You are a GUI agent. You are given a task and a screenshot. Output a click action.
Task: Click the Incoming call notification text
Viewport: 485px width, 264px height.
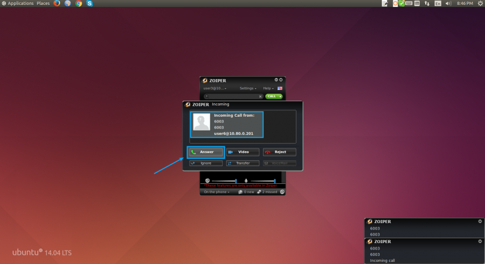click(x=382, y=261)
